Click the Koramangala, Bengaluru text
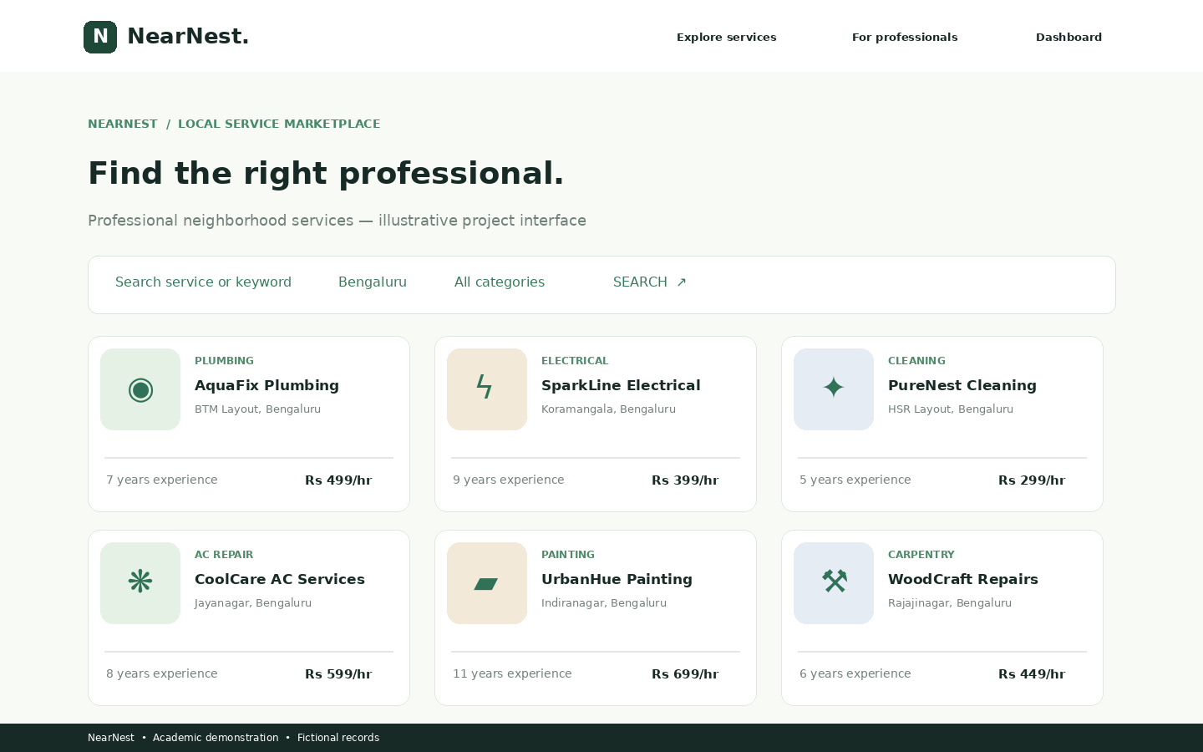 tap(608, 409)
